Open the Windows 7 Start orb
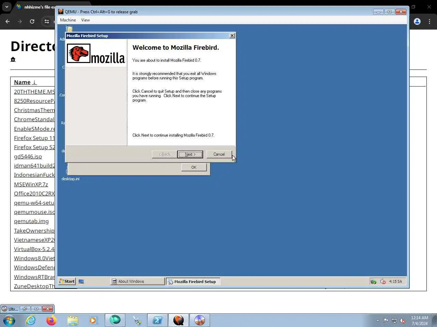 tap(9, 320)
